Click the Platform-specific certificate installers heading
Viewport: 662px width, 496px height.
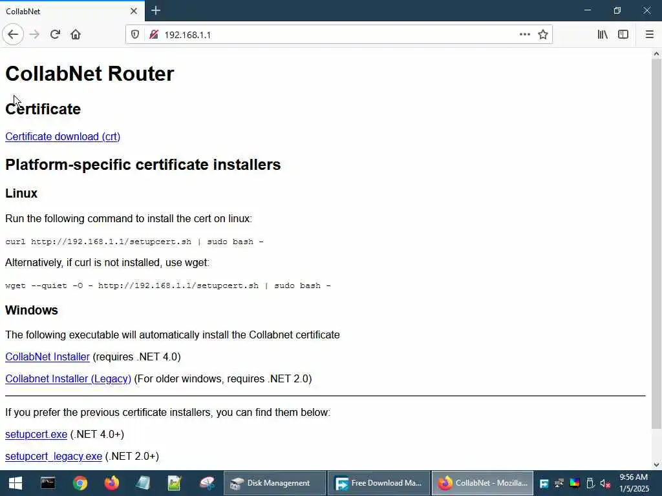tap(143, 165)
